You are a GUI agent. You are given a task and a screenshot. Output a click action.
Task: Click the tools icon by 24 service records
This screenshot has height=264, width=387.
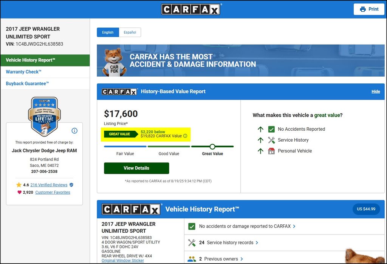tap(192, 242)
